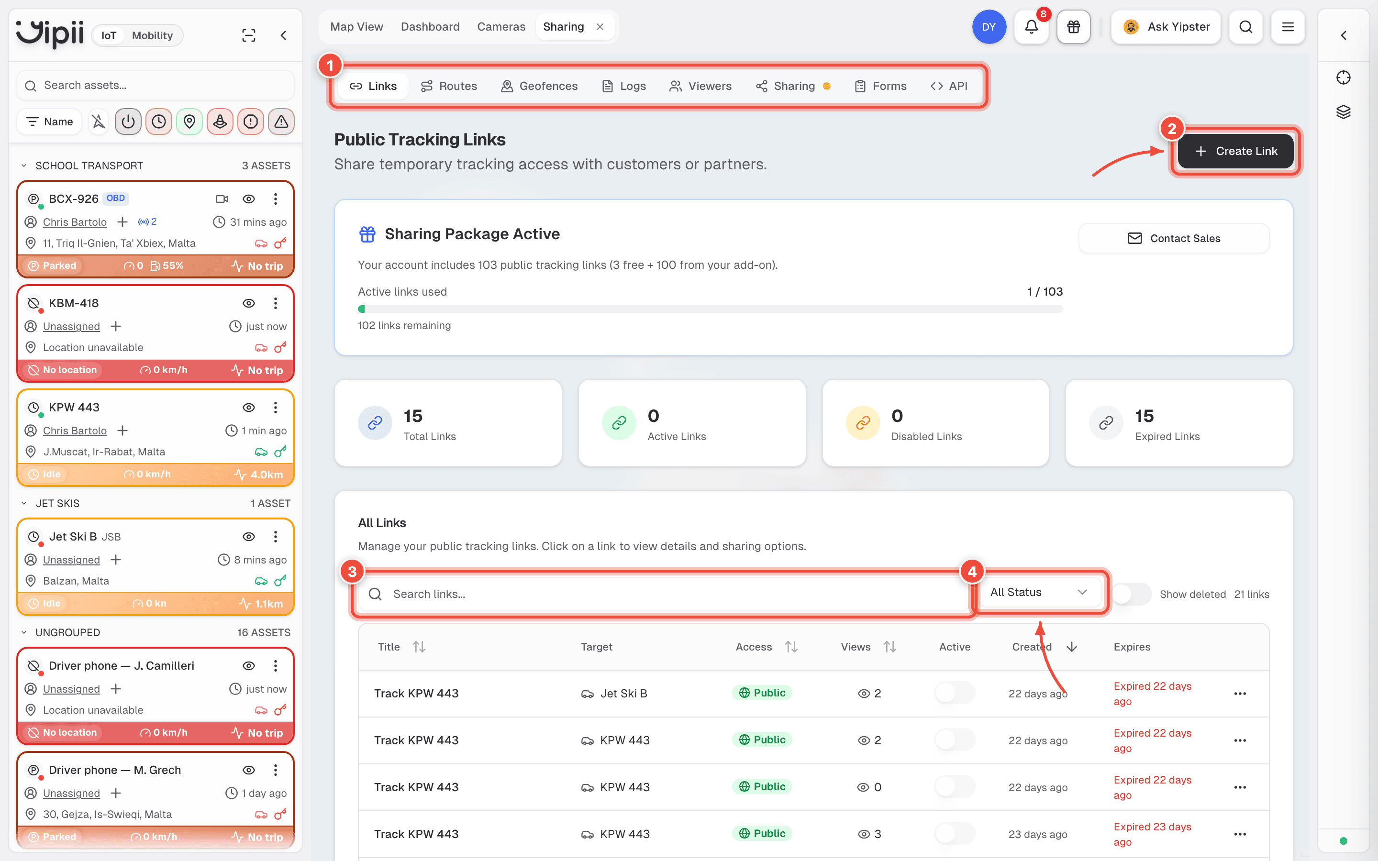
Task: Toggle the location pin filter icon
Action: tap(189, 121)
